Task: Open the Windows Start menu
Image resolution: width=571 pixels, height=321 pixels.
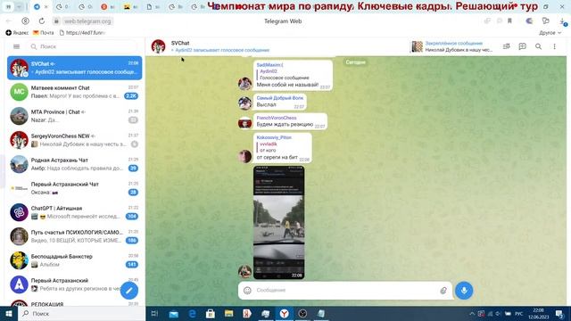Action: pyautogui.click(x=9, y=313)
